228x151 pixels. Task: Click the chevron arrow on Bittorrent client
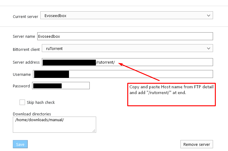point(208,48)
